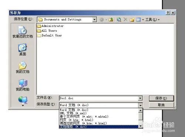
Task: Open My Computer (我的电脑) shortcut
Action: click(x=23, y=85)
